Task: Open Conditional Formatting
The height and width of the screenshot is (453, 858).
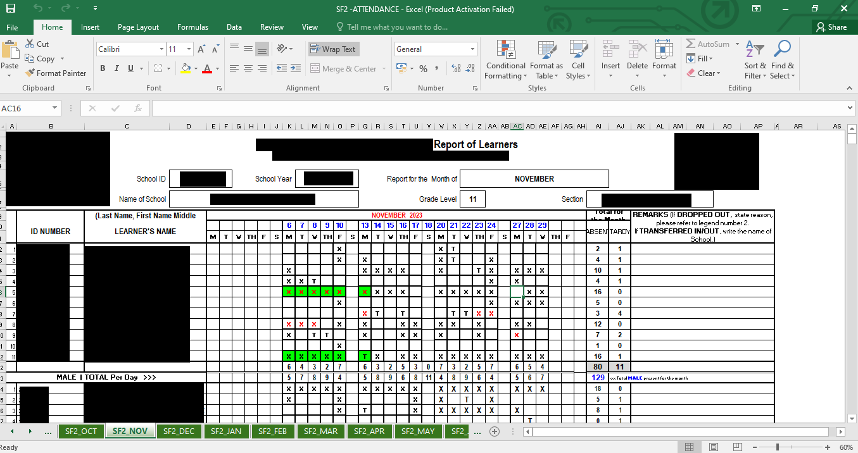Action: [505, 60]
